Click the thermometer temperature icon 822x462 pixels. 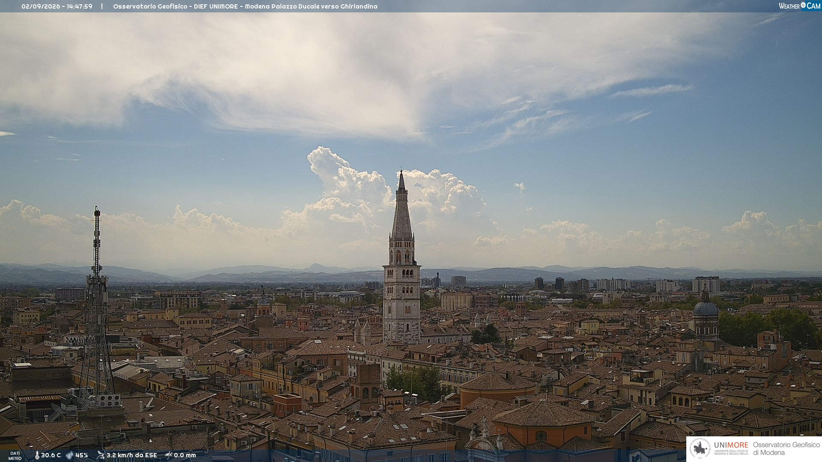coord(37,455)
